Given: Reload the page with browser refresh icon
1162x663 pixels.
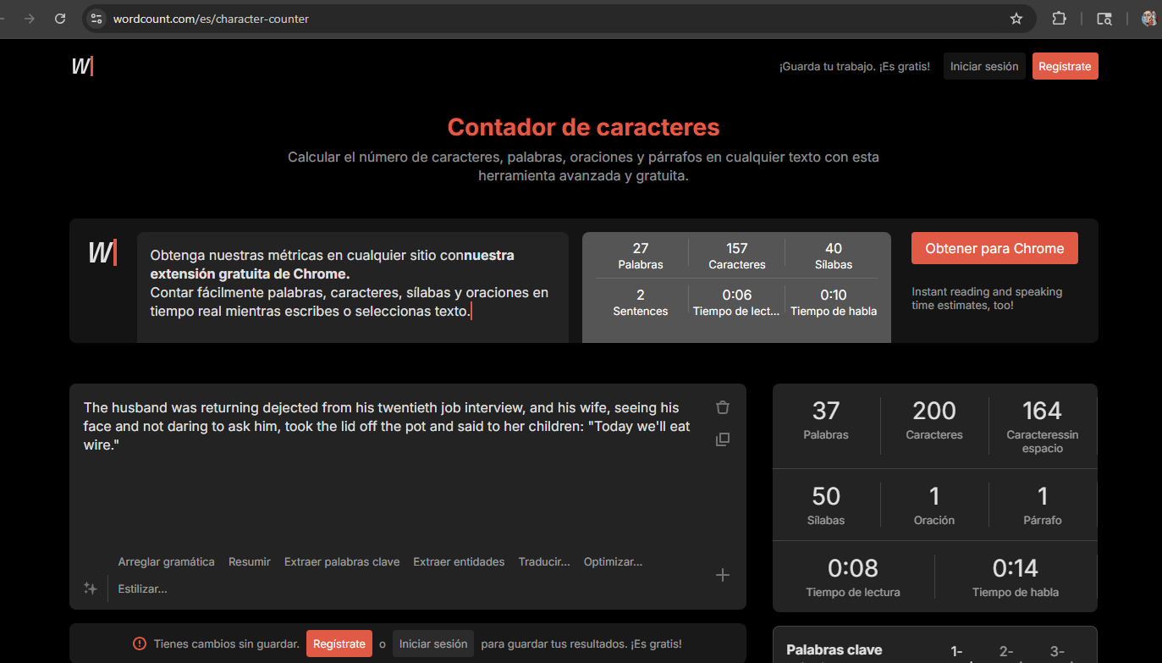Looking at the screenshot, I should coord(60,18).
